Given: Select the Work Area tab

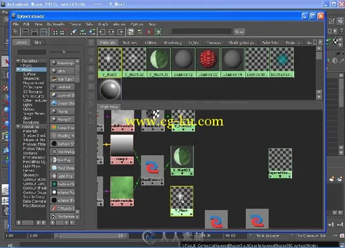Looking at the screenshot, I should [x=108, y=107].
